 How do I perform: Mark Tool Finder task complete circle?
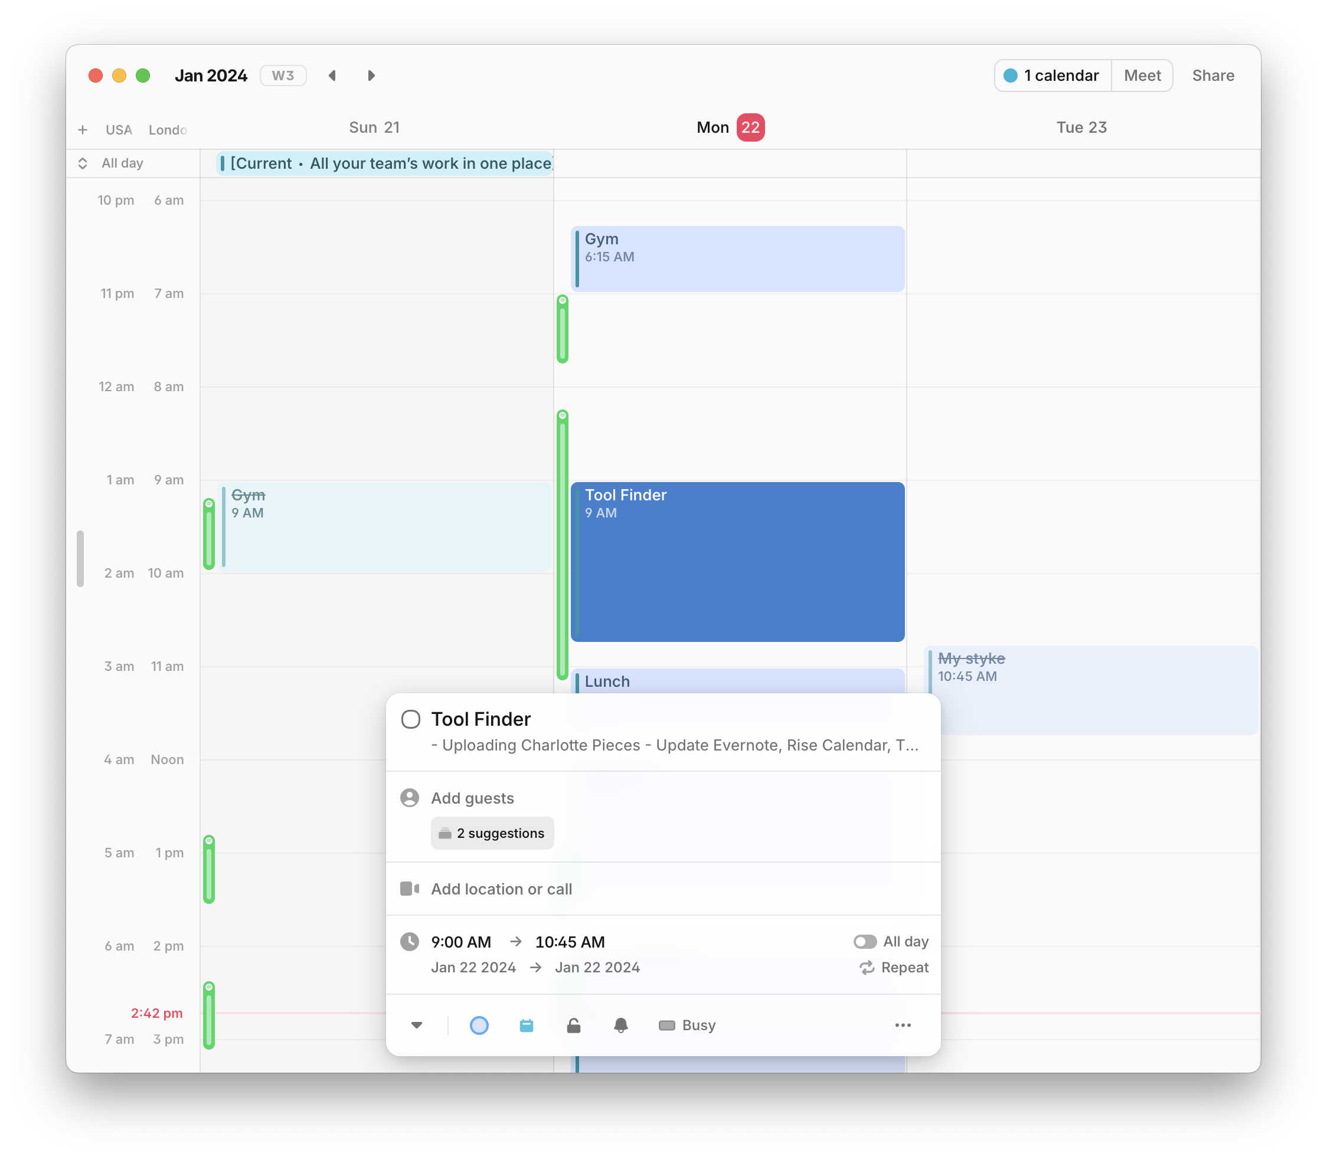pyautogui.click(x=411, y=719)
